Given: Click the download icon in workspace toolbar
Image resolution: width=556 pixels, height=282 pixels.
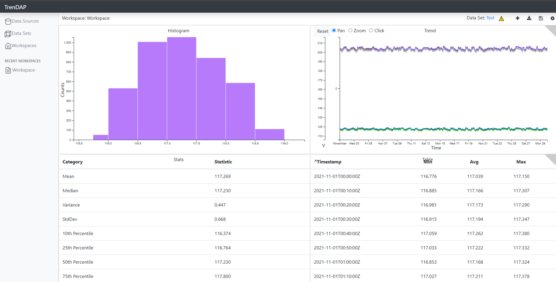Looking at the screenshot, I should [529, 18].
